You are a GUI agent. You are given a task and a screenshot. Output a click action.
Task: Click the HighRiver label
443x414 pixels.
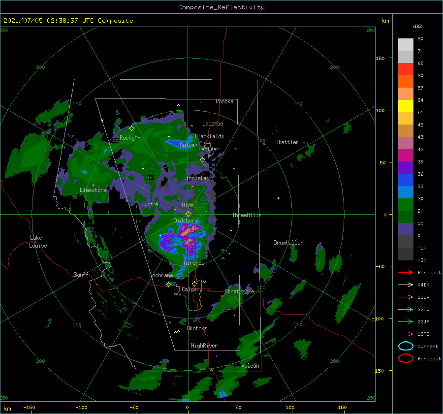point(204,346)
